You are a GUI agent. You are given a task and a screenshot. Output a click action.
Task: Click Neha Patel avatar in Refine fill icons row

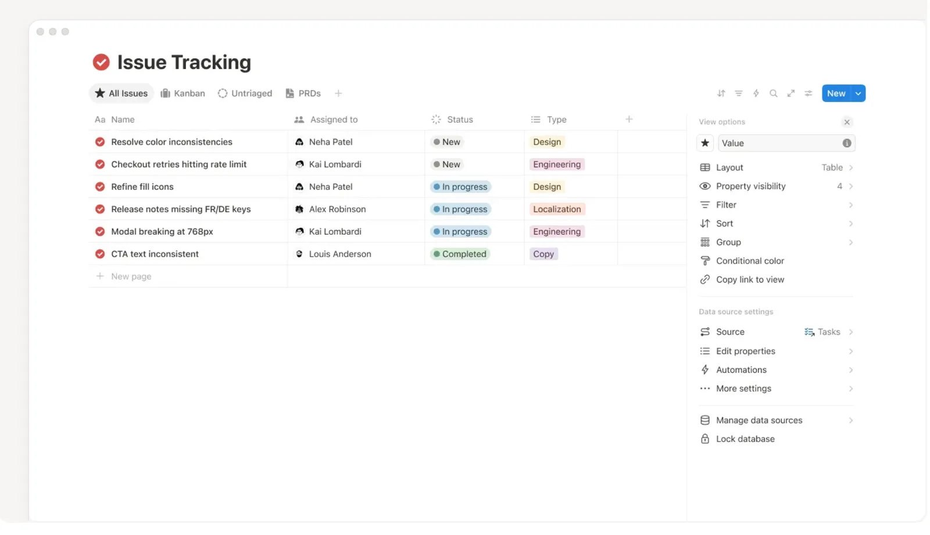[x=299, y=186]
